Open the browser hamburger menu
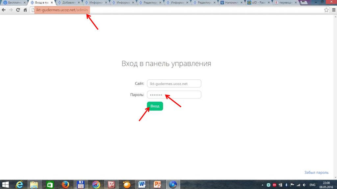337x189 pixels. (333, 10)
